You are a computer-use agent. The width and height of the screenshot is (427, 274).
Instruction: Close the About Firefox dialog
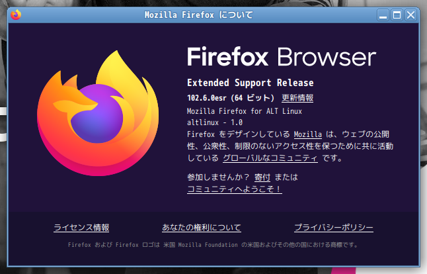[410, 15]
